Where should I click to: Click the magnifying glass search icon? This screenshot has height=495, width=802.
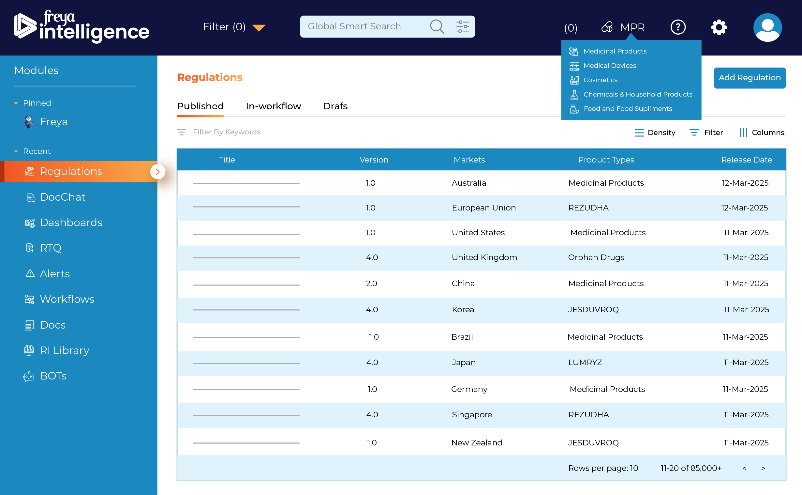click(x=437, y=26)
